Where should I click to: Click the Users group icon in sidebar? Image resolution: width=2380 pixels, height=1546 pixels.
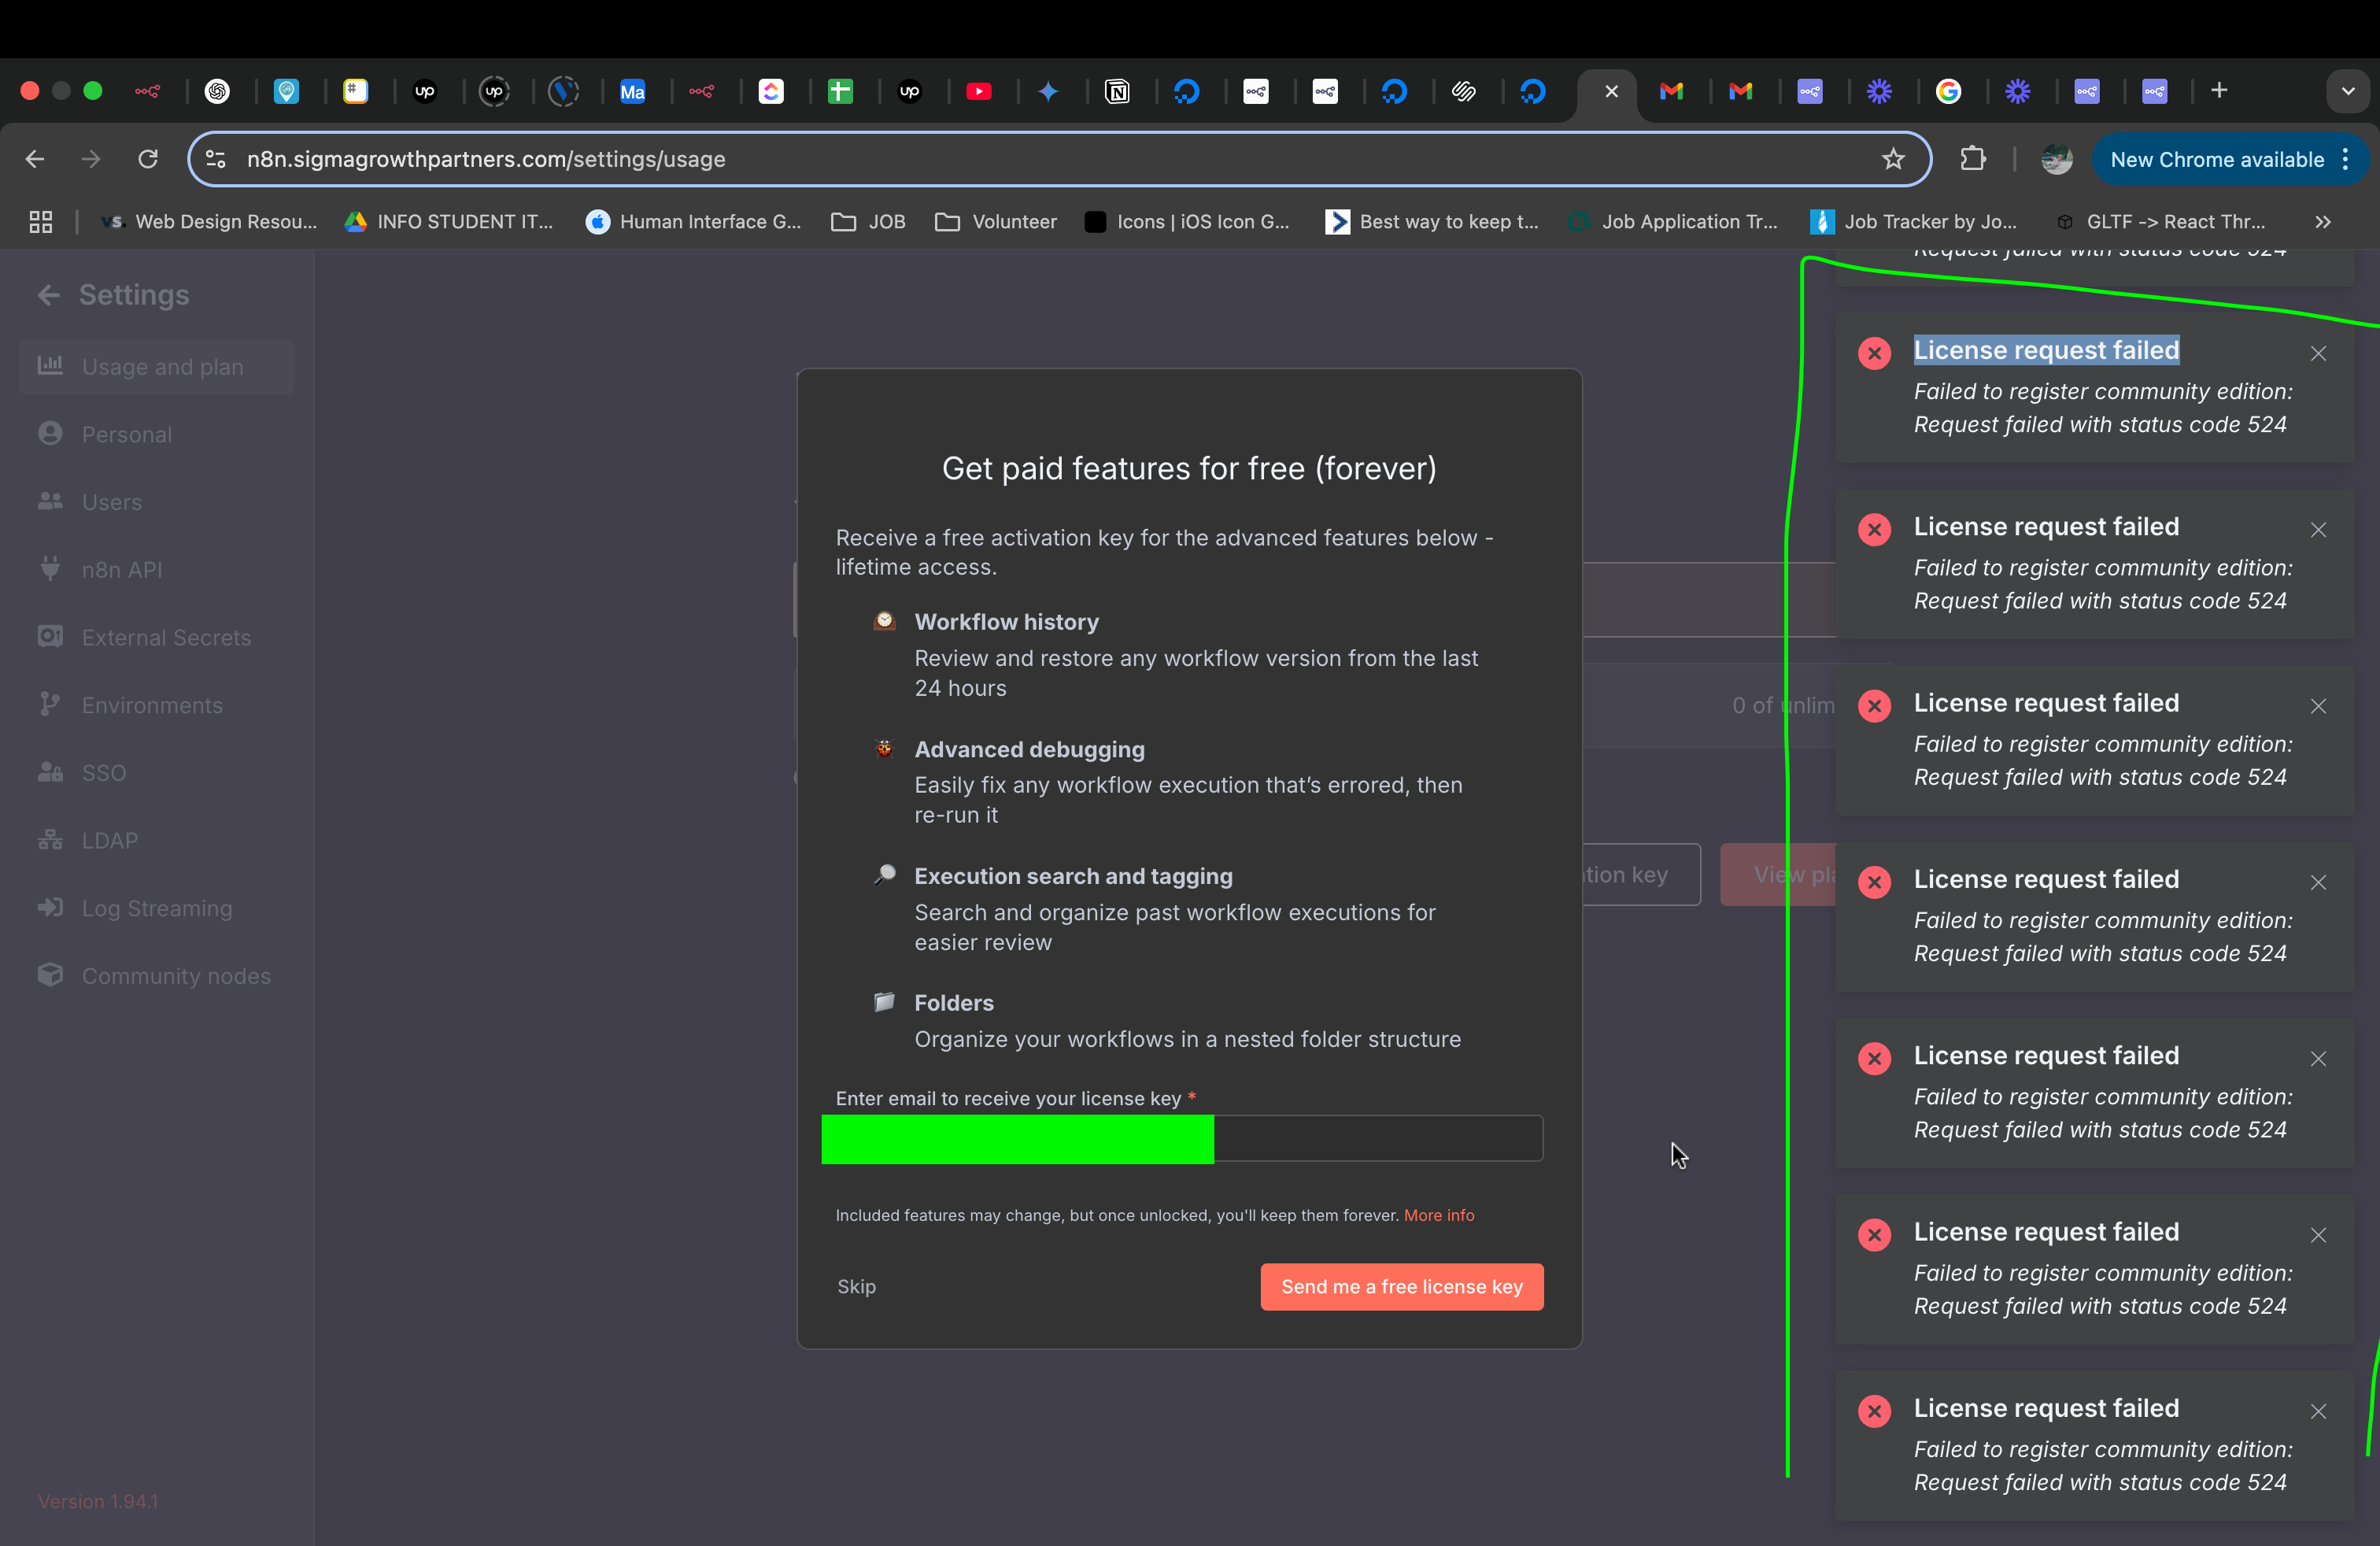pos(50,501)
